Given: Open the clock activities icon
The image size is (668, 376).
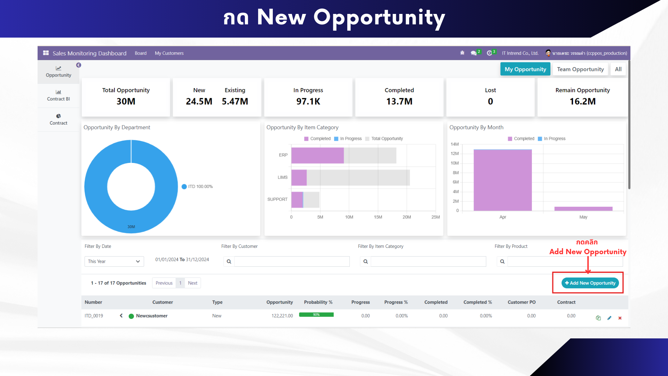Looking at the screenshot, I should pyautogui.click(x=489, y=53).
